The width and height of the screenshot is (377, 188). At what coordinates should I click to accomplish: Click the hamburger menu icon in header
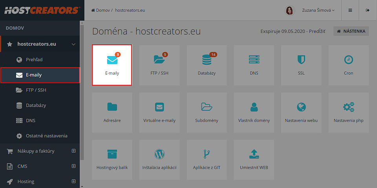[350, 10]
